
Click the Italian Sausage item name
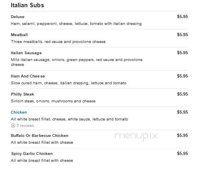point(26,53)
